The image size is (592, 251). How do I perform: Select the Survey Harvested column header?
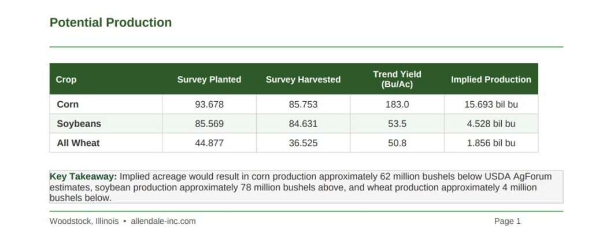click(x=303, y=79)
